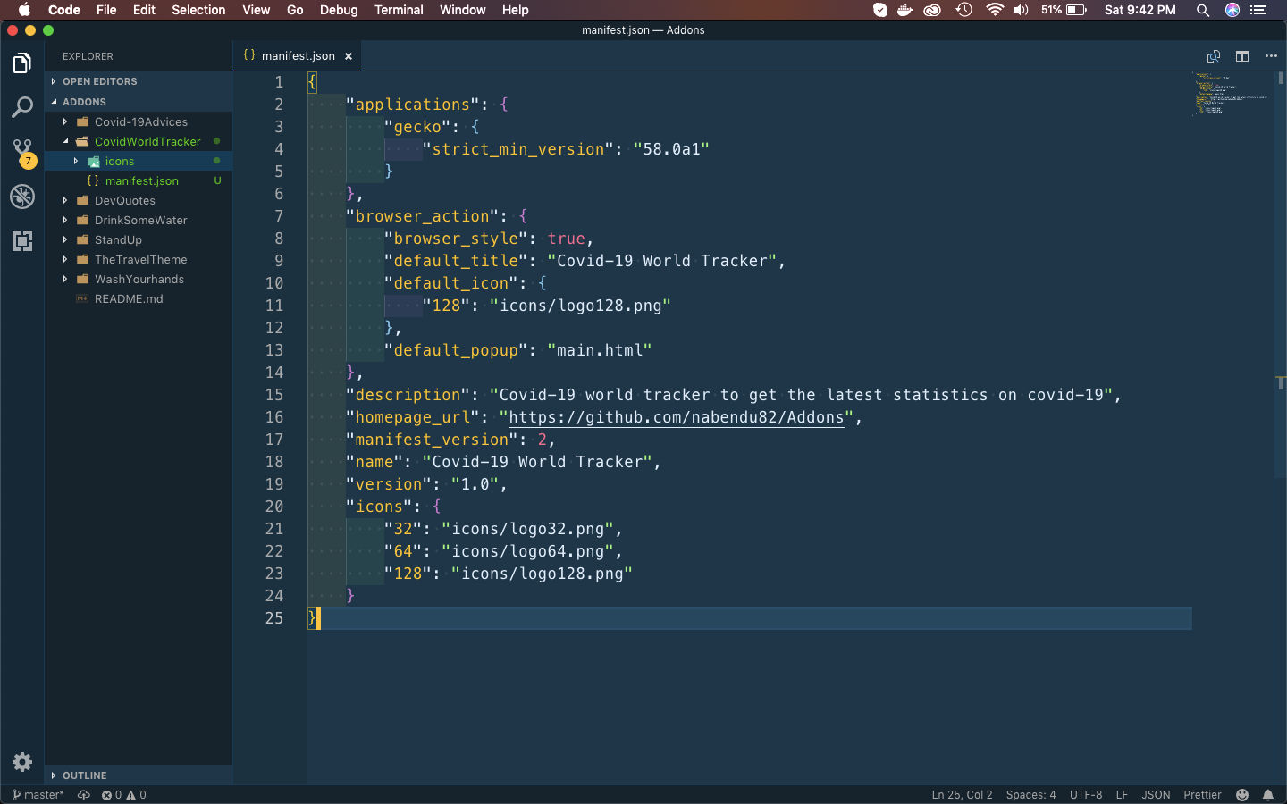Image resolution: width=1287 pixels, height=804 pixels.
Task: Change end of line sequence LF
Action: click(x=1122, y=795)
